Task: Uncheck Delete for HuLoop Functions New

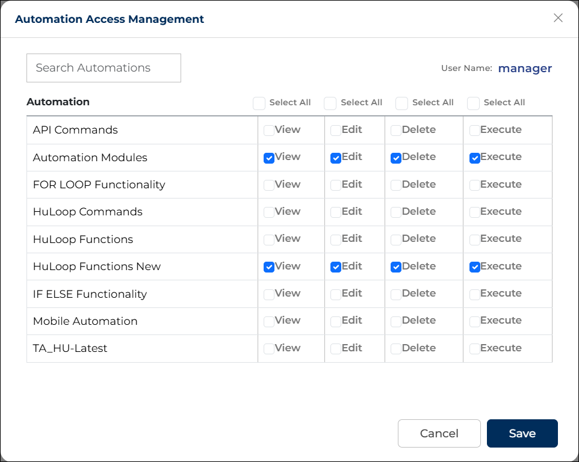Action: point(396,267)
